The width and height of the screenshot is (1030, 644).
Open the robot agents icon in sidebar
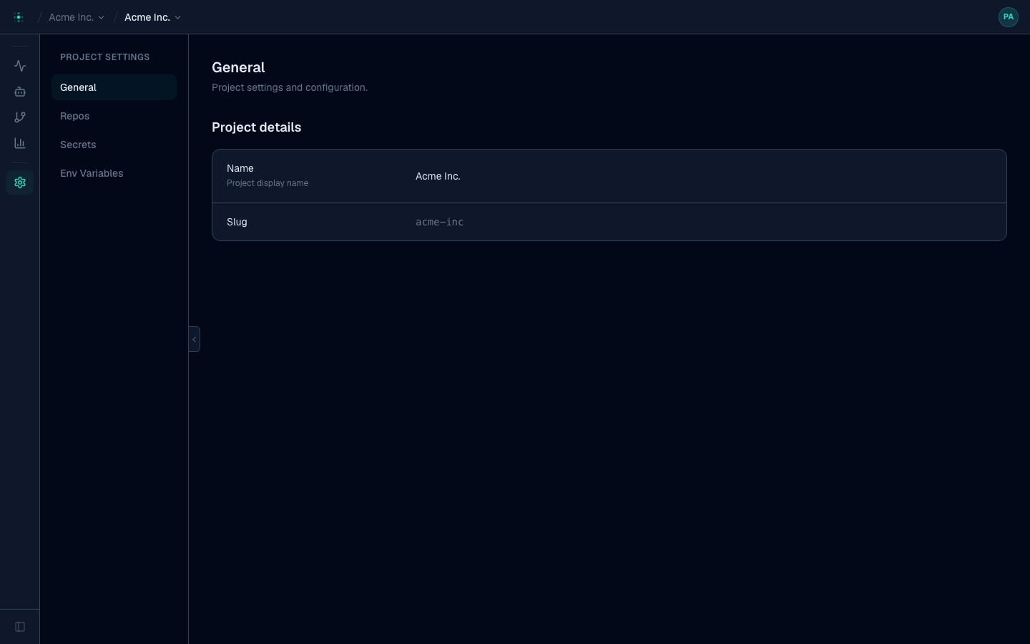20,92
